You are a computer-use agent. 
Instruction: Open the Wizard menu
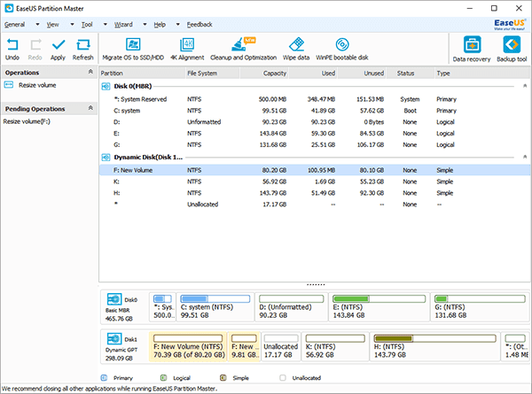coord(123,25)
